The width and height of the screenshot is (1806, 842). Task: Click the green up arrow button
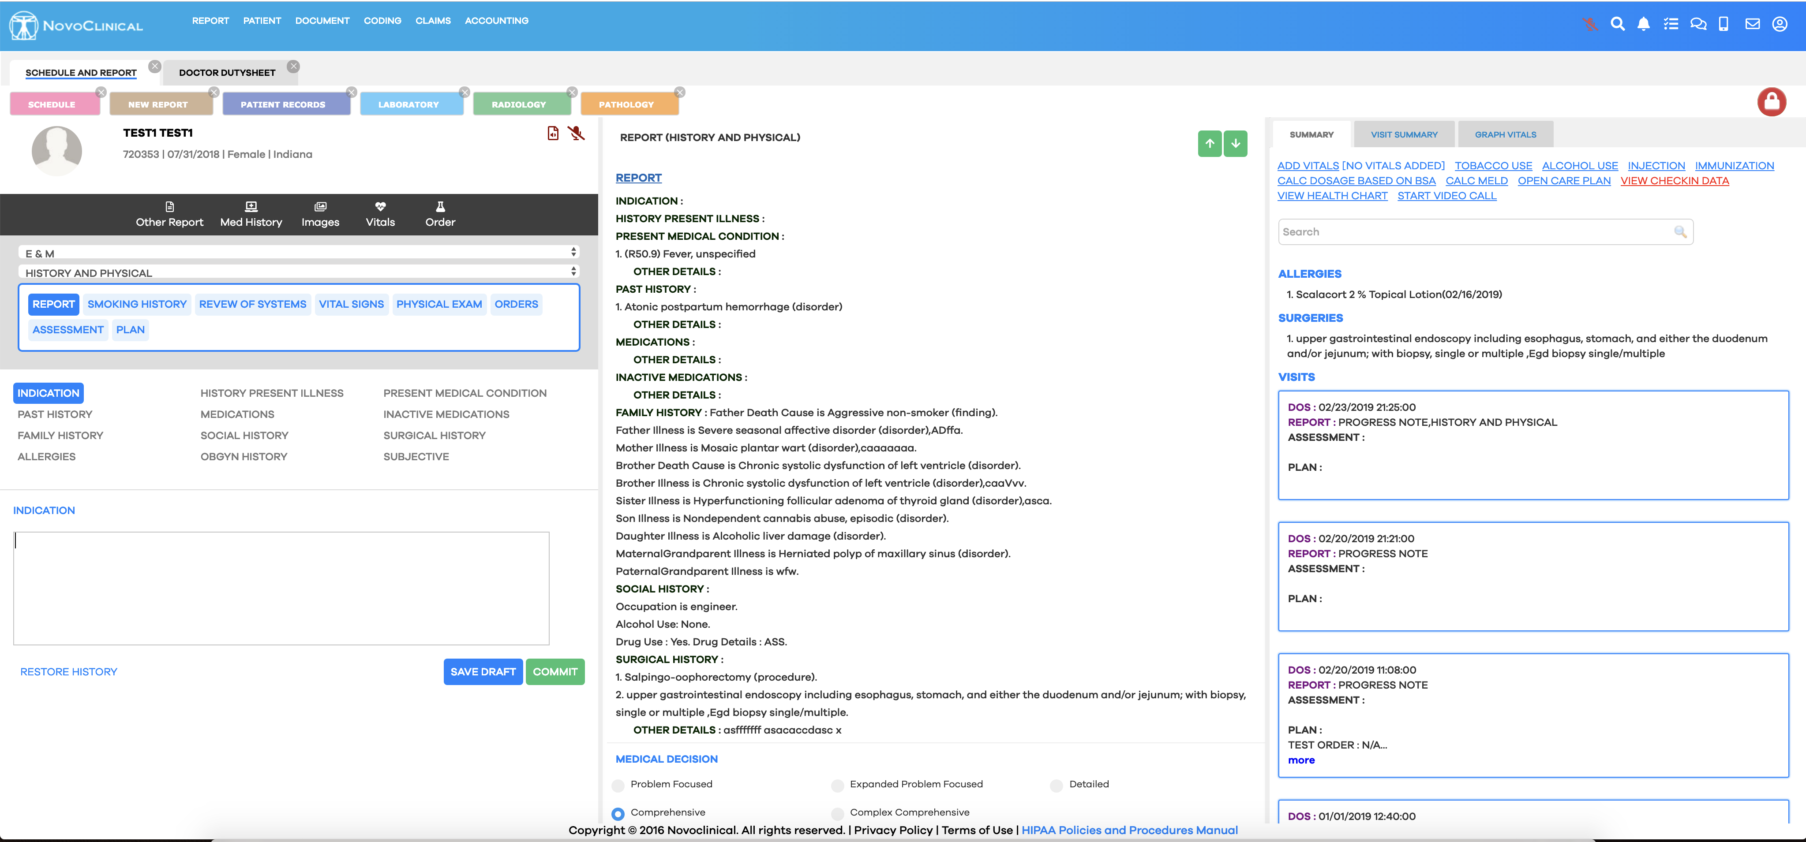(1210, 144)
